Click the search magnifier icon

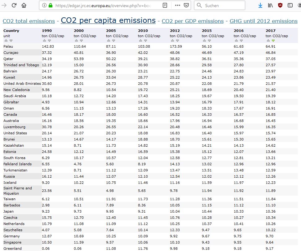199,5
